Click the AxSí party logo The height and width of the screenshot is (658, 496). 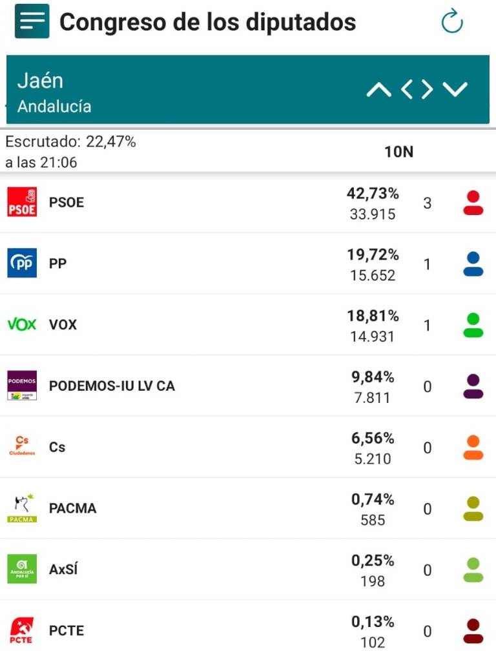click(22, 569)
